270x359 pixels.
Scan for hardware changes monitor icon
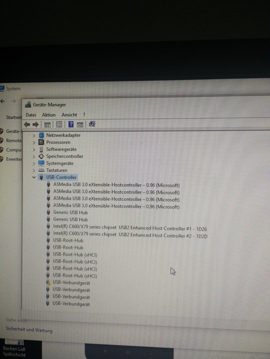coord(92,124)
